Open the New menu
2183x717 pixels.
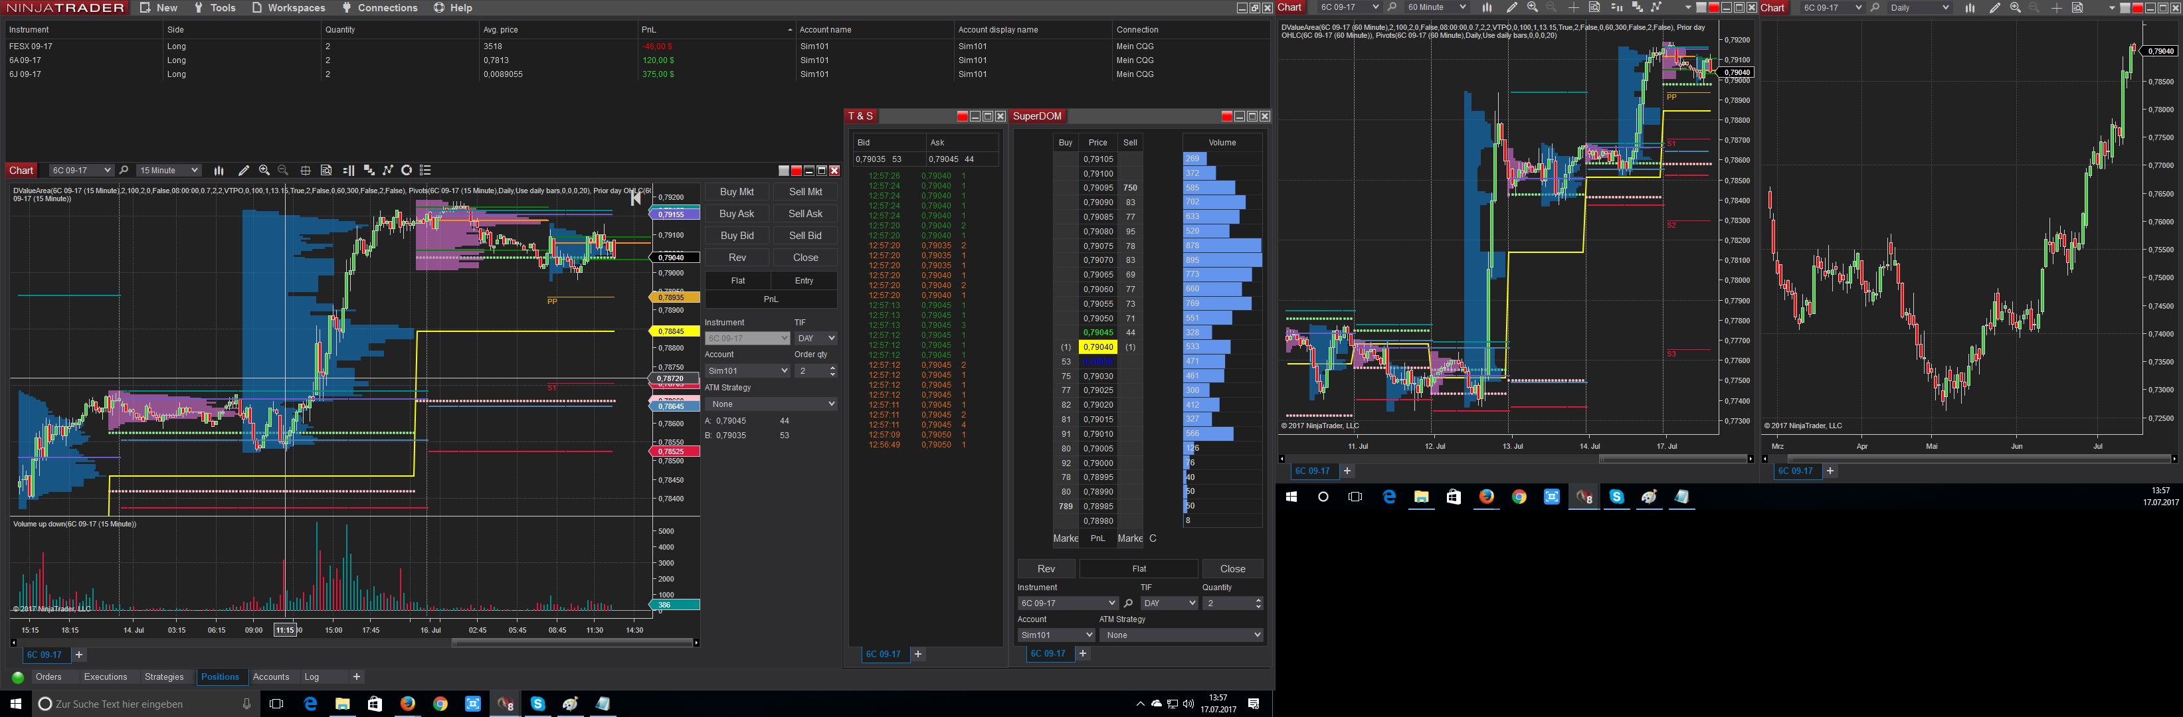coord(159,7)
